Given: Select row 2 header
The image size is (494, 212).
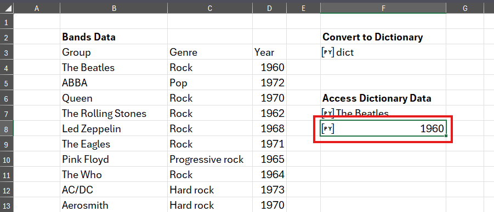Looking at the screenshot, I should [x=7, y=37].
